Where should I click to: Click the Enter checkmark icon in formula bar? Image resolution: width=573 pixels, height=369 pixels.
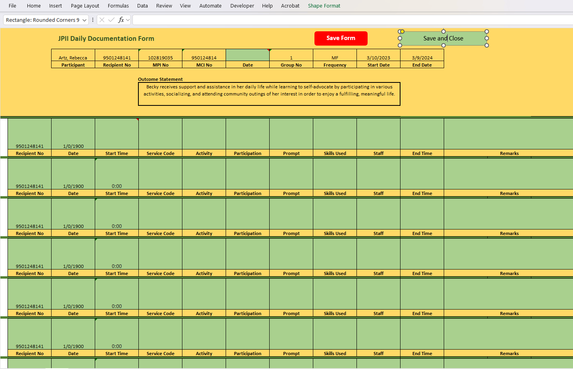[111, 20]
